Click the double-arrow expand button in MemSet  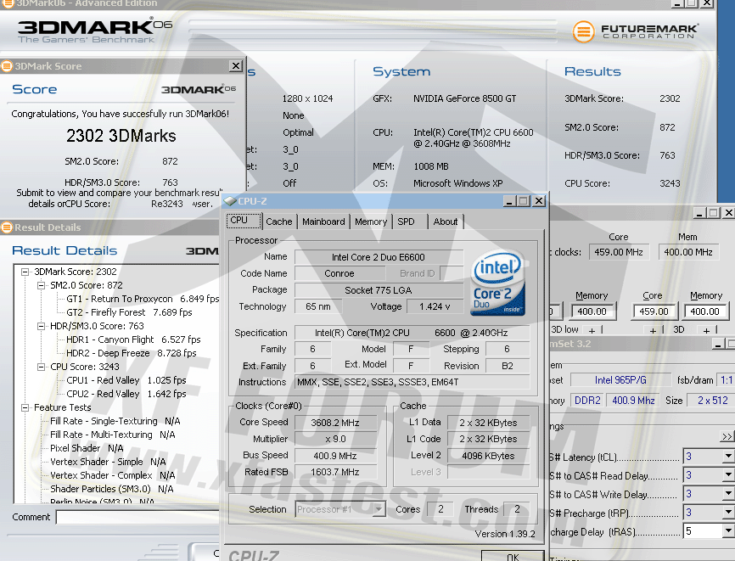pos(727,436)
